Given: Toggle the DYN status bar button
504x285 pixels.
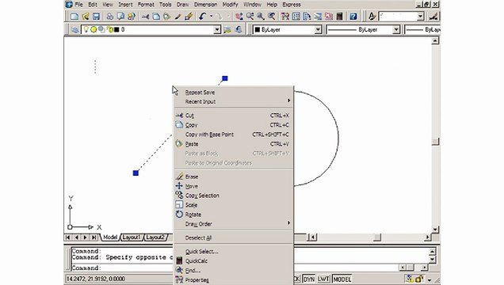Looking at the screenshot, I should click(309, 279).
